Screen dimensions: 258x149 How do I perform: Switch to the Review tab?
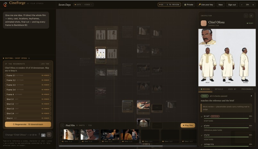click(x=206, y=89)
